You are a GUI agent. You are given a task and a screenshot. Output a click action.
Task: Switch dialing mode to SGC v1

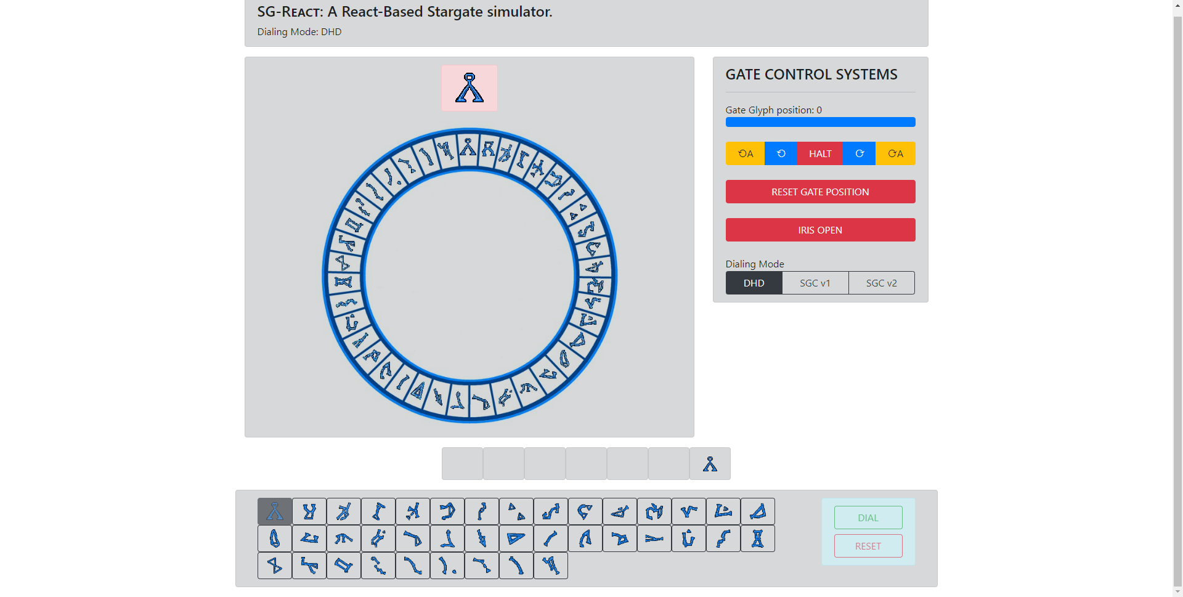pyautogui.click(x=815, y=283)
